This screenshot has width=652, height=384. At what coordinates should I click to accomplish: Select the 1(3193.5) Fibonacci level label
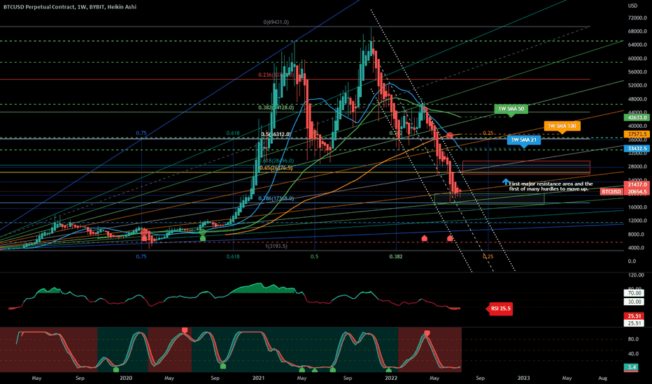pyautogui.click(x=276, y=246)
